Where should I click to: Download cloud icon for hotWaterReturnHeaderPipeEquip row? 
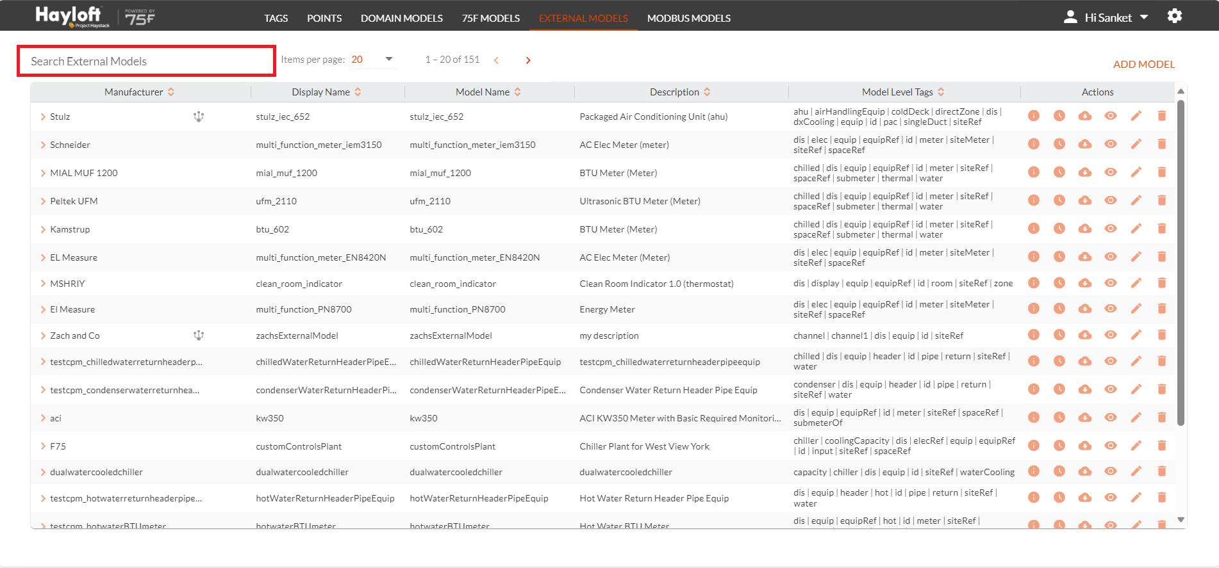pos(1084,498)
